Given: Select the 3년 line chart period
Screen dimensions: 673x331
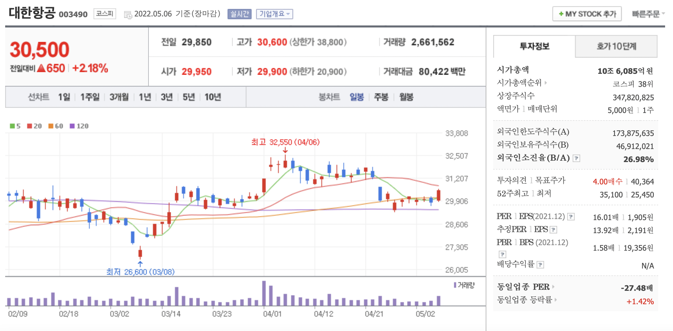Looking at the screenshot, I should [x=167, y=97].
